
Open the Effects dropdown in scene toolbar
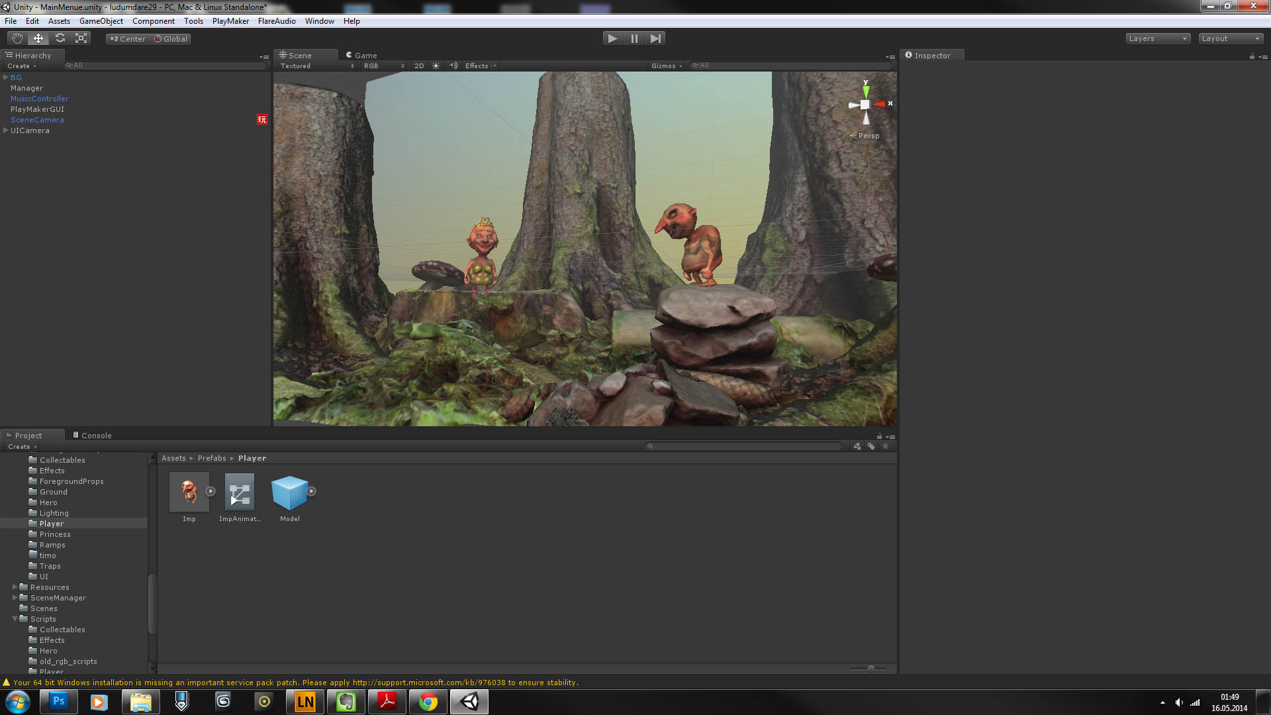point(480,66)
